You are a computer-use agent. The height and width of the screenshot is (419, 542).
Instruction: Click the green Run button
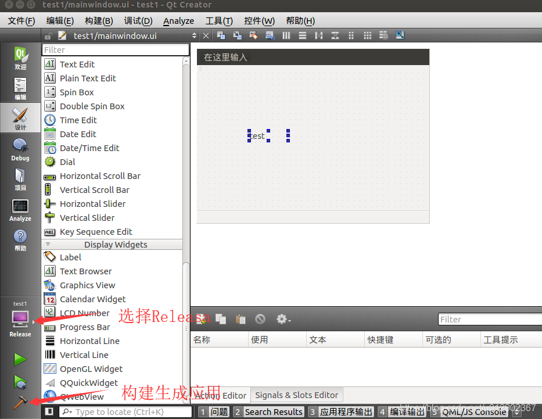[x=20, y=359]
